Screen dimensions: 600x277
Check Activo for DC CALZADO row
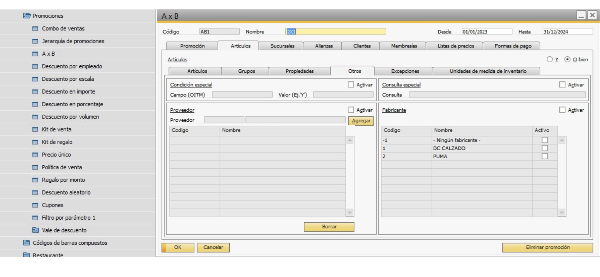click(544, 148)
